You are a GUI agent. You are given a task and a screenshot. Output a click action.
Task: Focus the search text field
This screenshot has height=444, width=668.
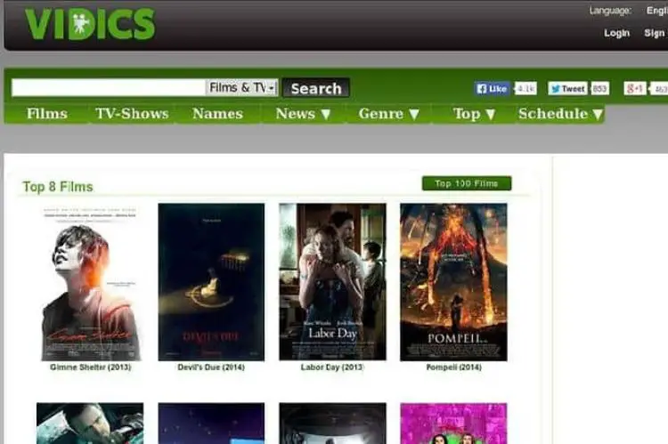tap(109, 88)
